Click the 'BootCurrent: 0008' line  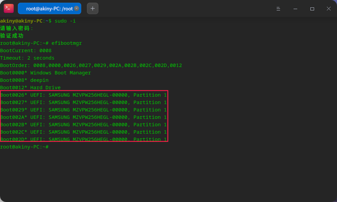point(26,50)
